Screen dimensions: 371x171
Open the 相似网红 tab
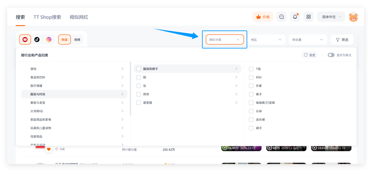pyautogui.click(x=79, y=17)
